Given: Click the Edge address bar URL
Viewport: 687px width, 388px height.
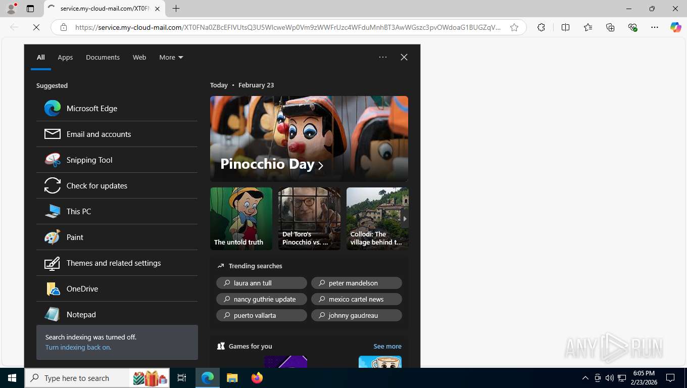Looking at the screenshot, I should pyautogui.click(x=288, y=27).
